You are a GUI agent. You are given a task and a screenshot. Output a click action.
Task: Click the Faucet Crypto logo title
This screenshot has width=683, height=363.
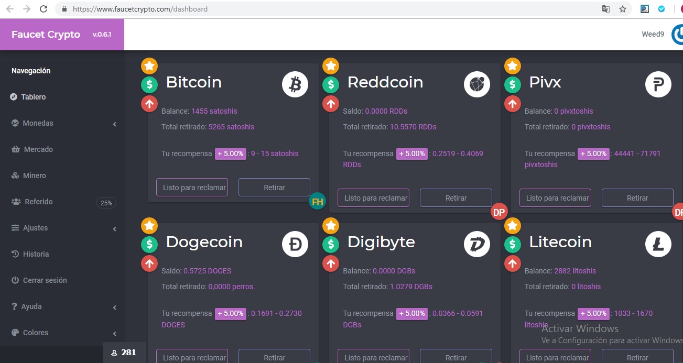click(x=46, y=35)
